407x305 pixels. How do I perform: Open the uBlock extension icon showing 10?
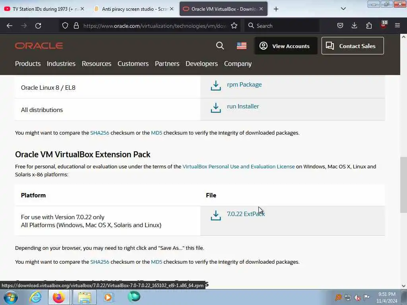pos(384,25)
